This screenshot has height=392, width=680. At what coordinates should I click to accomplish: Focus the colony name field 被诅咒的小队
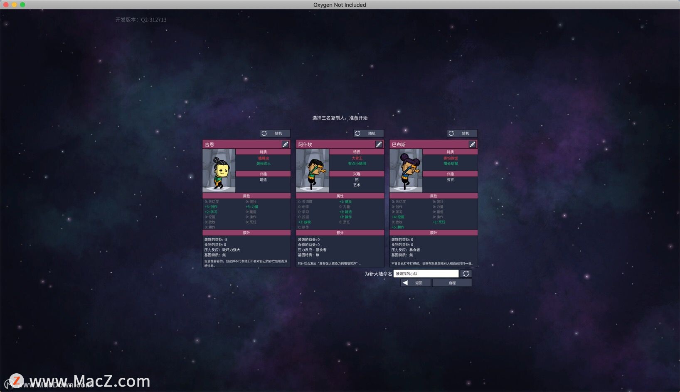[426, 274]
